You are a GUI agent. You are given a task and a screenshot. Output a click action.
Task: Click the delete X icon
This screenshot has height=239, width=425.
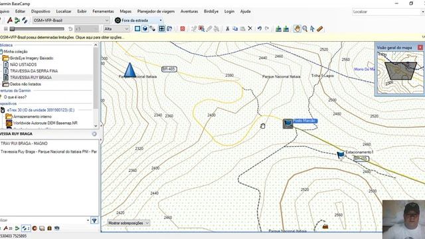(x=250, y=29)
